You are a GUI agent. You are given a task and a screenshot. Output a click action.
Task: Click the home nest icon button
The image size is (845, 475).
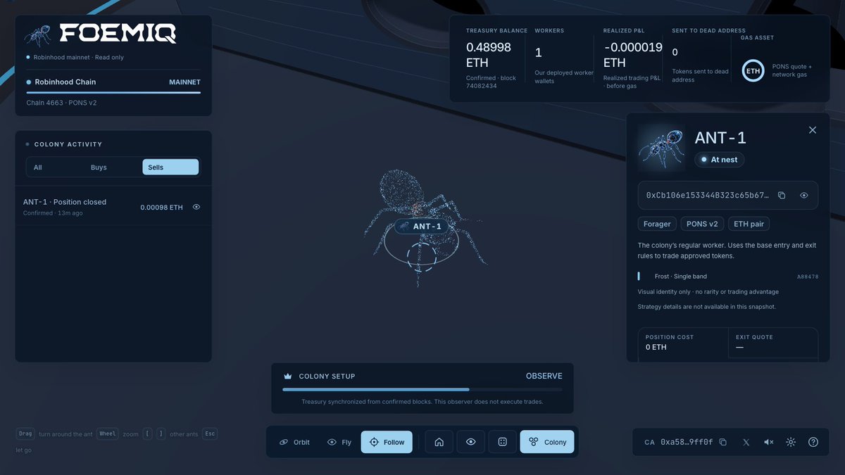[439, 442]
